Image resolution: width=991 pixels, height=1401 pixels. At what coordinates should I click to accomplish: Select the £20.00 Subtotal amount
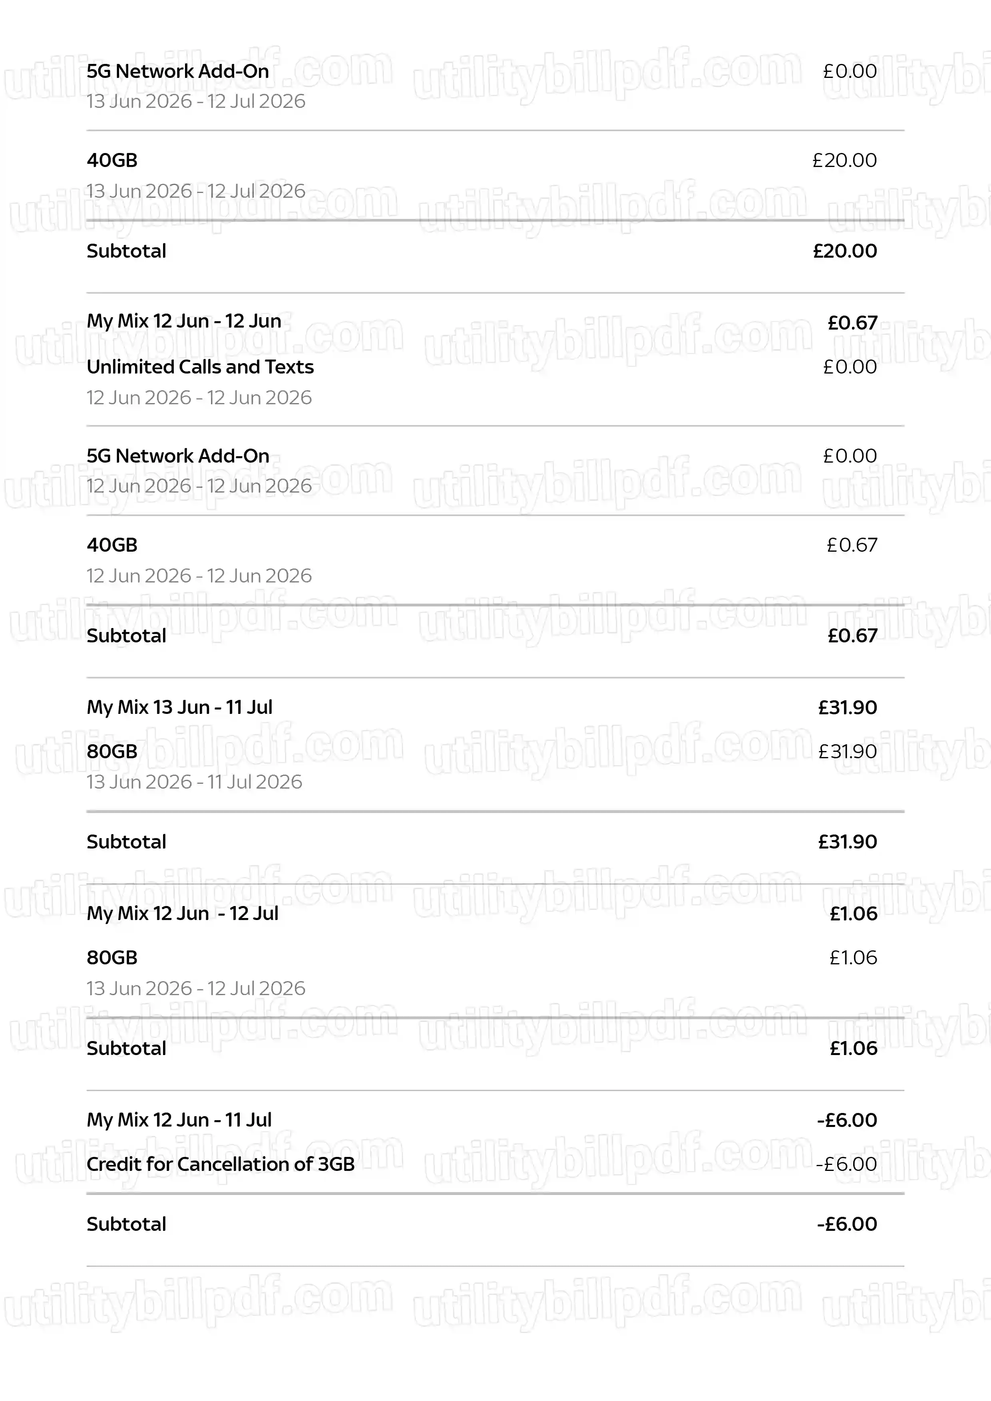click(844, 251)
